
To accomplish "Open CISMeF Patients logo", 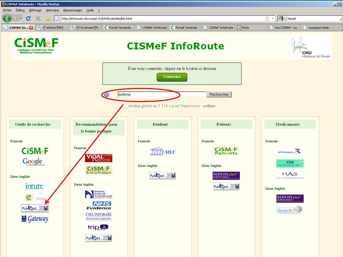I will click(226, 151).
